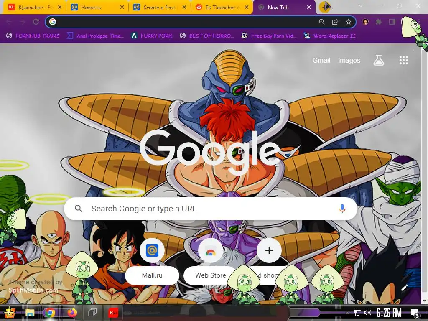This screenshot has height=321, width=428.
Task: Open the Extensions puzzle icon
Action: (x=379, y=22)
